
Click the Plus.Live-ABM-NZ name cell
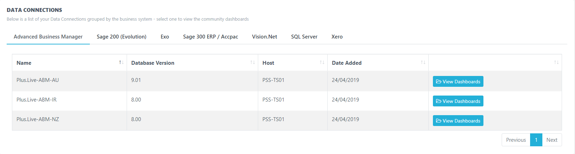(38, 119)
